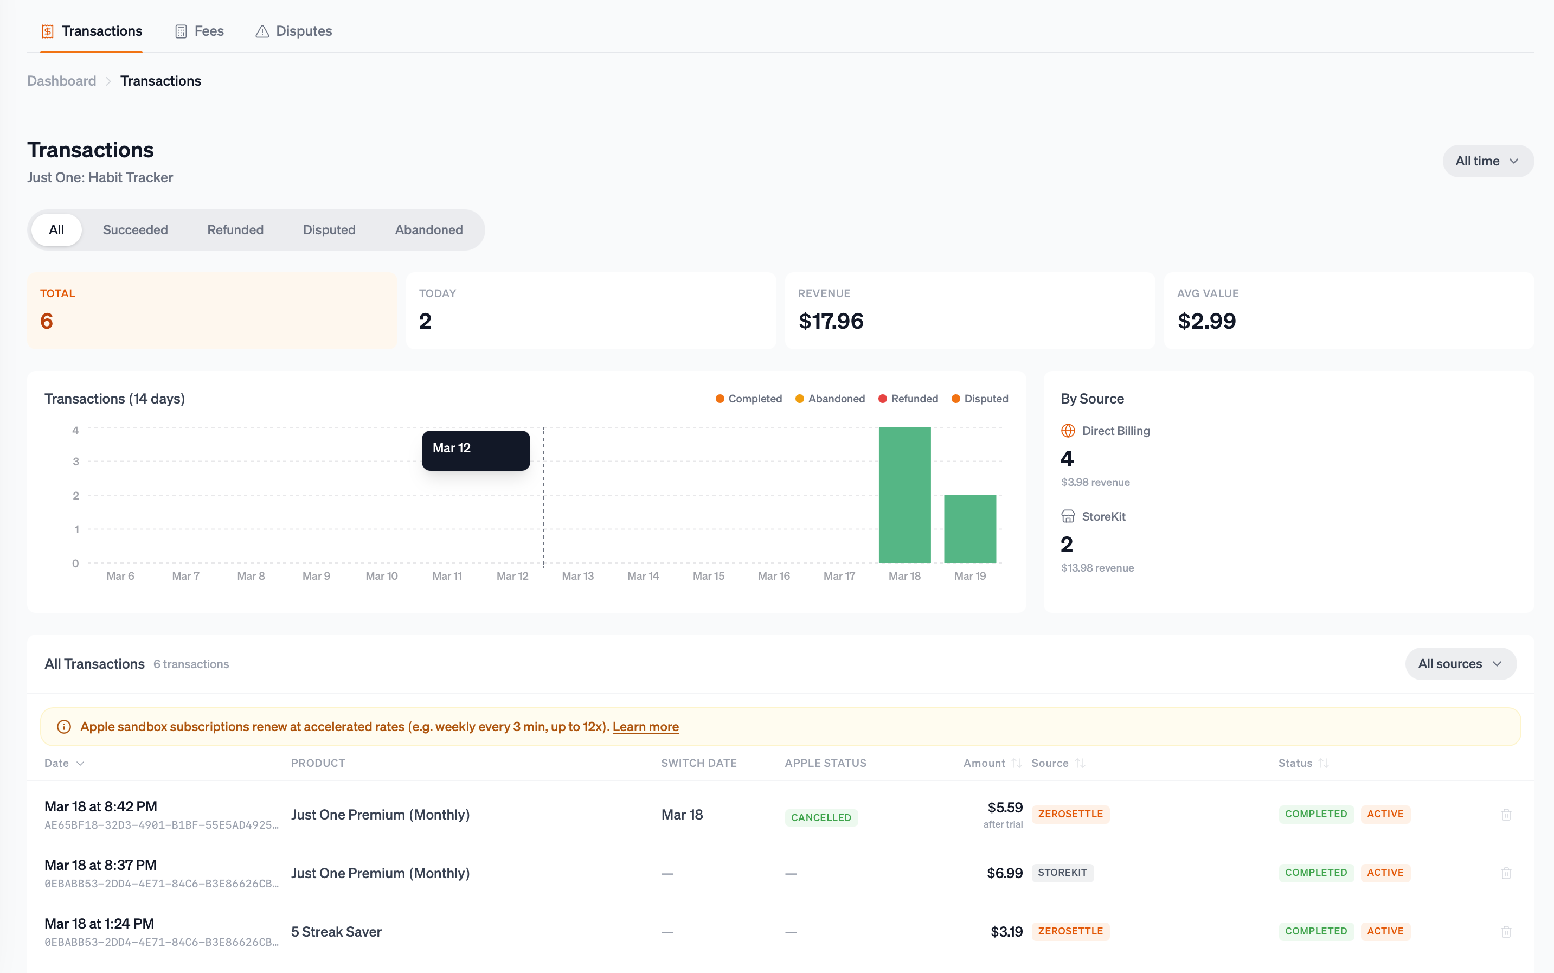Open Fees via the receipt icon

coord(181,30)
